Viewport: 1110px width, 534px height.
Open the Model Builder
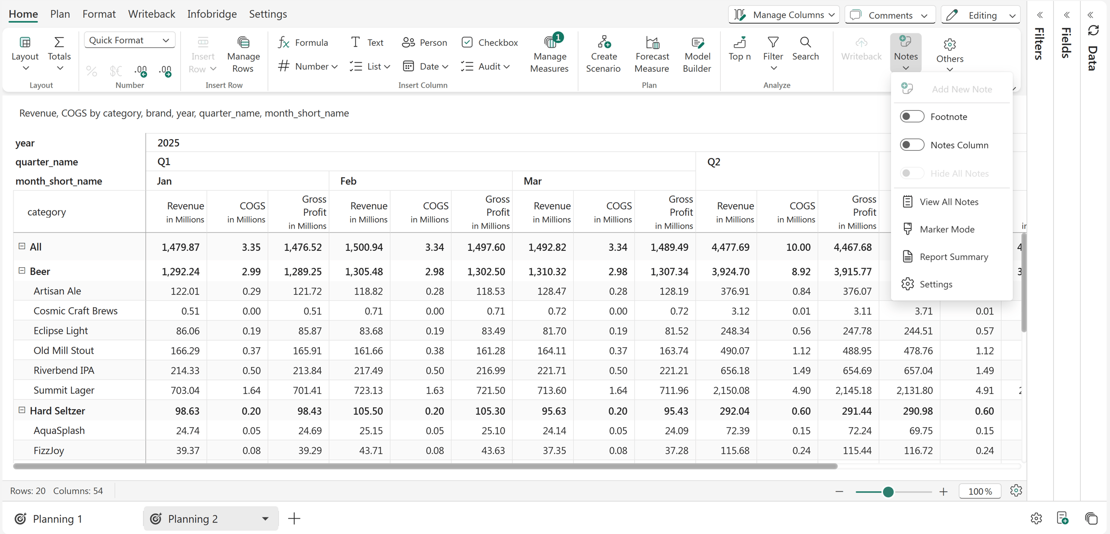point(697,54)
